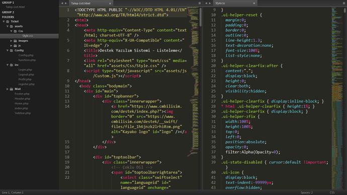Expand the js folder arrow
Screen dimensions: 347x195
[x=11, y=46]
